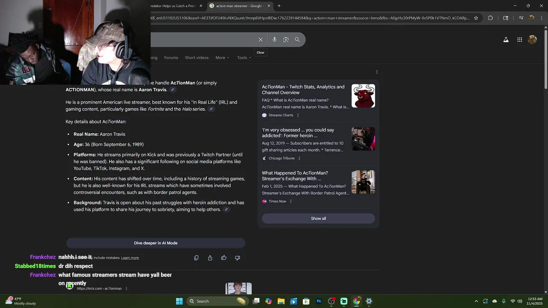Open Microsoft Store from the taskbar

pyautogui.click(x=306, y=301)
